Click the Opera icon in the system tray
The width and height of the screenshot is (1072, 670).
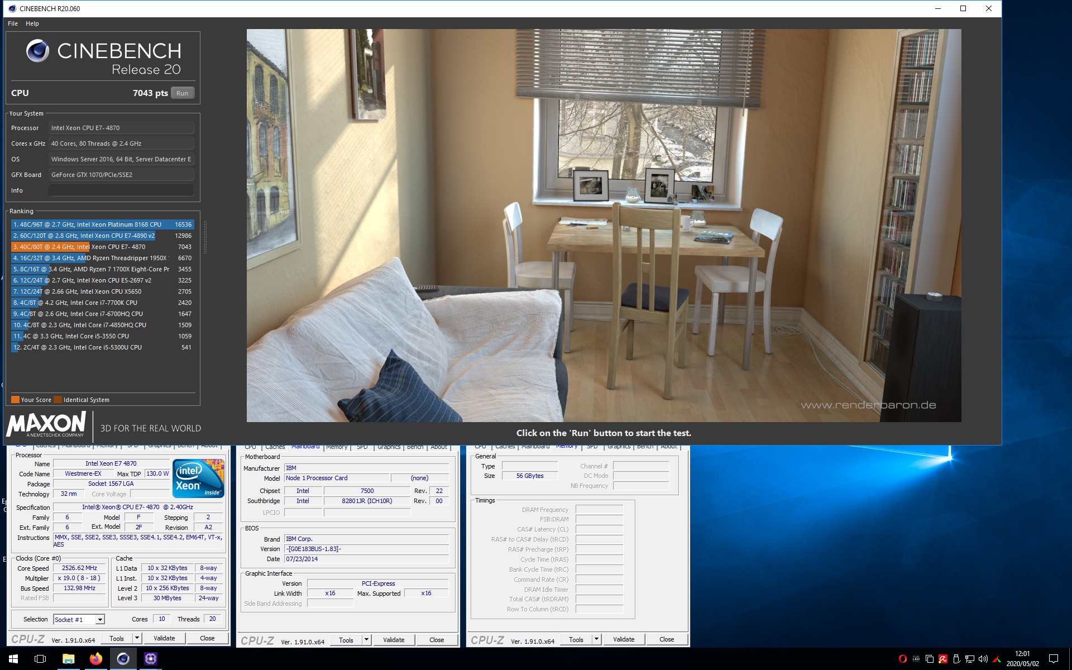click(902, 659)
